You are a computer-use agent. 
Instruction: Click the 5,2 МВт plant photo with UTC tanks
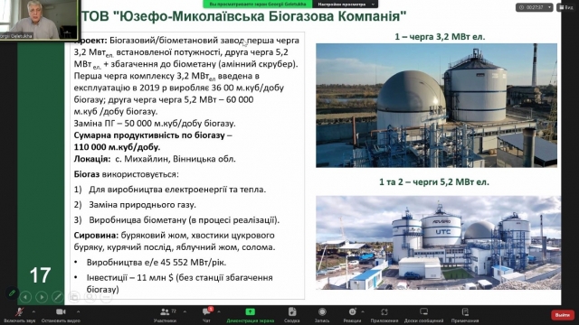(x=438, y=243)
